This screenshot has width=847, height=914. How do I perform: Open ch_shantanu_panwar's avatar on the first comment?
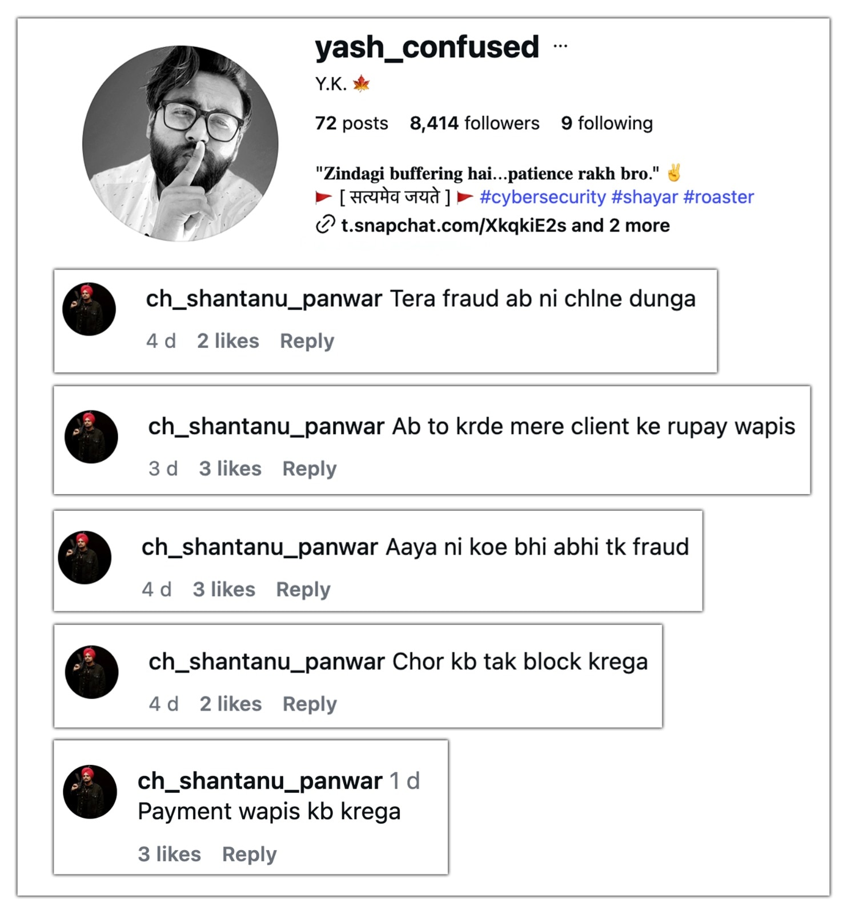[x=90, y=308]
